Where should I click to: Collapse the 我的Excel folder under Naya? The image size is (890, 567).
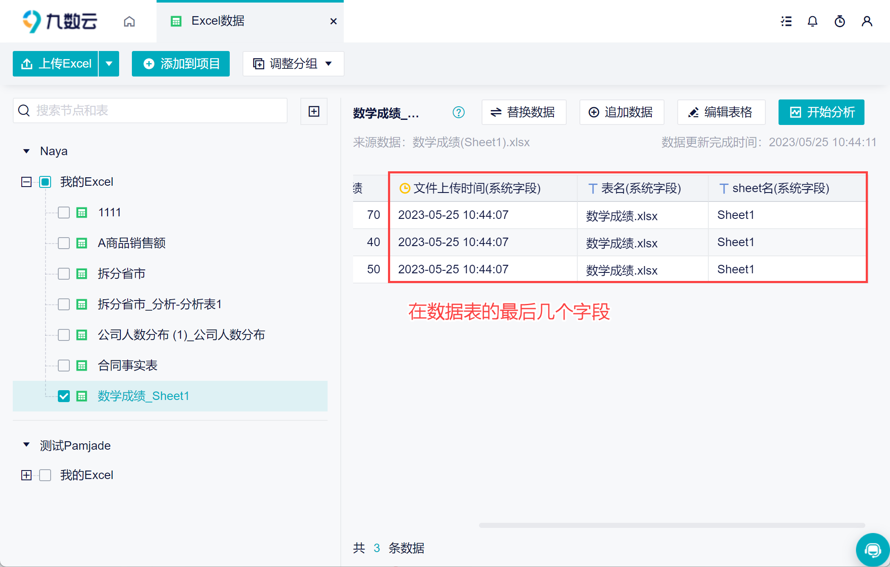pyautogui.click(x=26, y=182)
